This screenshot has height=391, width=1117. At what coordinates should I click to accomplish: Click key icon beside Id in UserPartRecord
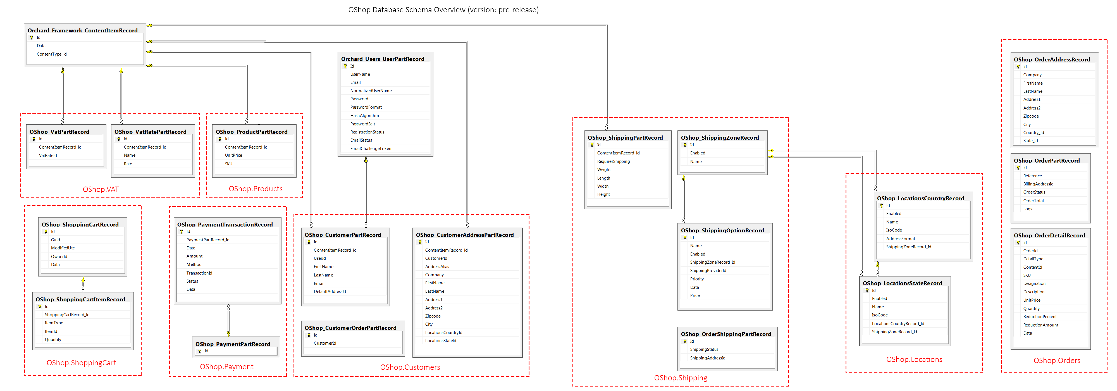(x=345, y=66)
